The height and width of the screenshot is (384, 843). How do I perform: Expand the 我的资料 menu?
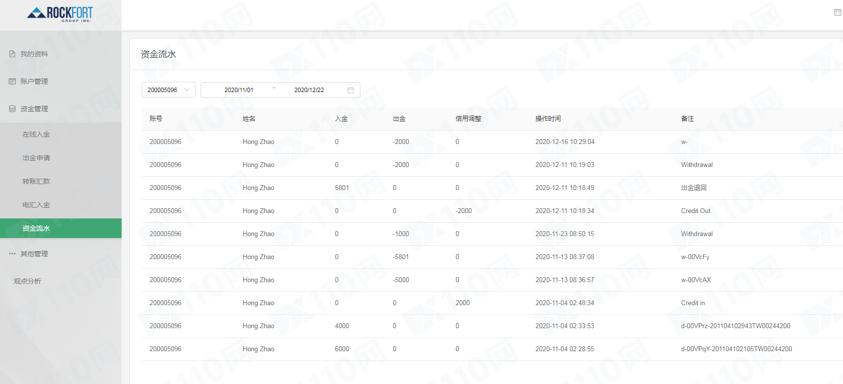pyautogui.click(x=61, y=54)
